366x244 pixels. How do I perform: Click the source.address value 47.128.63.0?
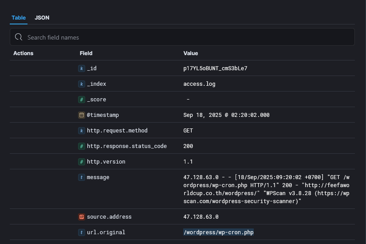pos(201,217)
